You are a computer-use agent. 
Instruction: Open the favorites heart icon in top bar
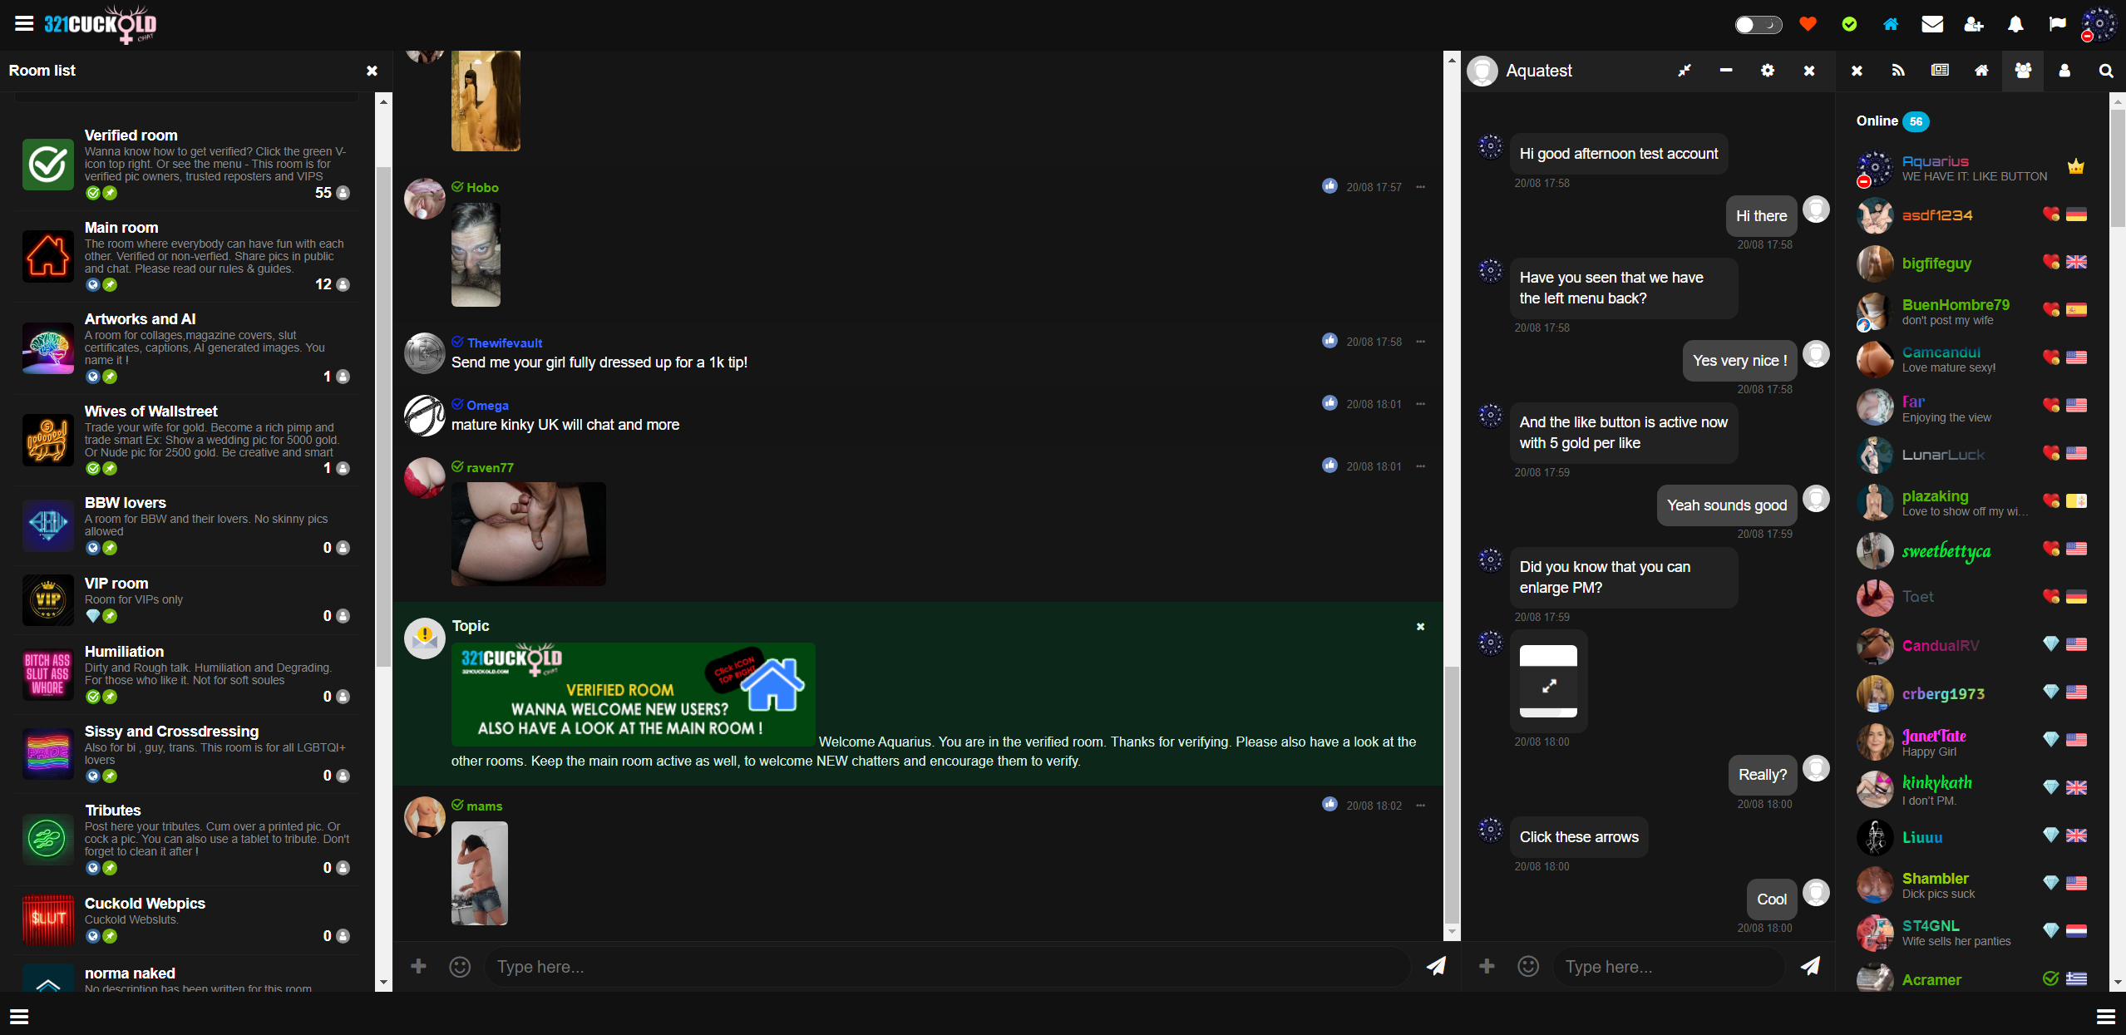[x=1808, y=24]
